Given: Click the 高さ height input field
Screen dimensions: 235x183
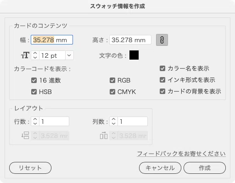Looking at the screenshot, I should 130,40.
